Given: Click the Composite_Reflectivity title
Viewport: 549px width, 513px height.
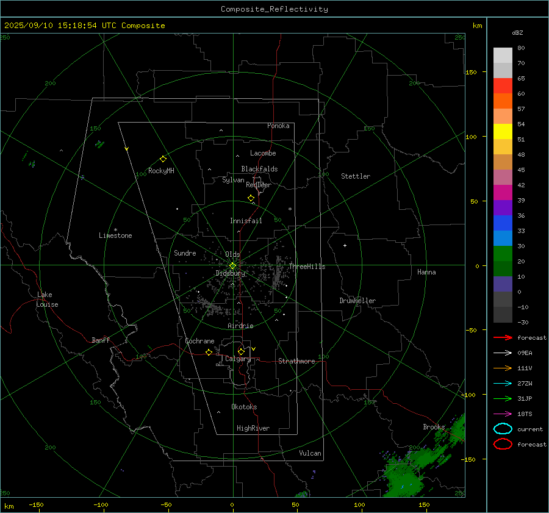Looking at the screenshot, I should [x=274, y=9].
